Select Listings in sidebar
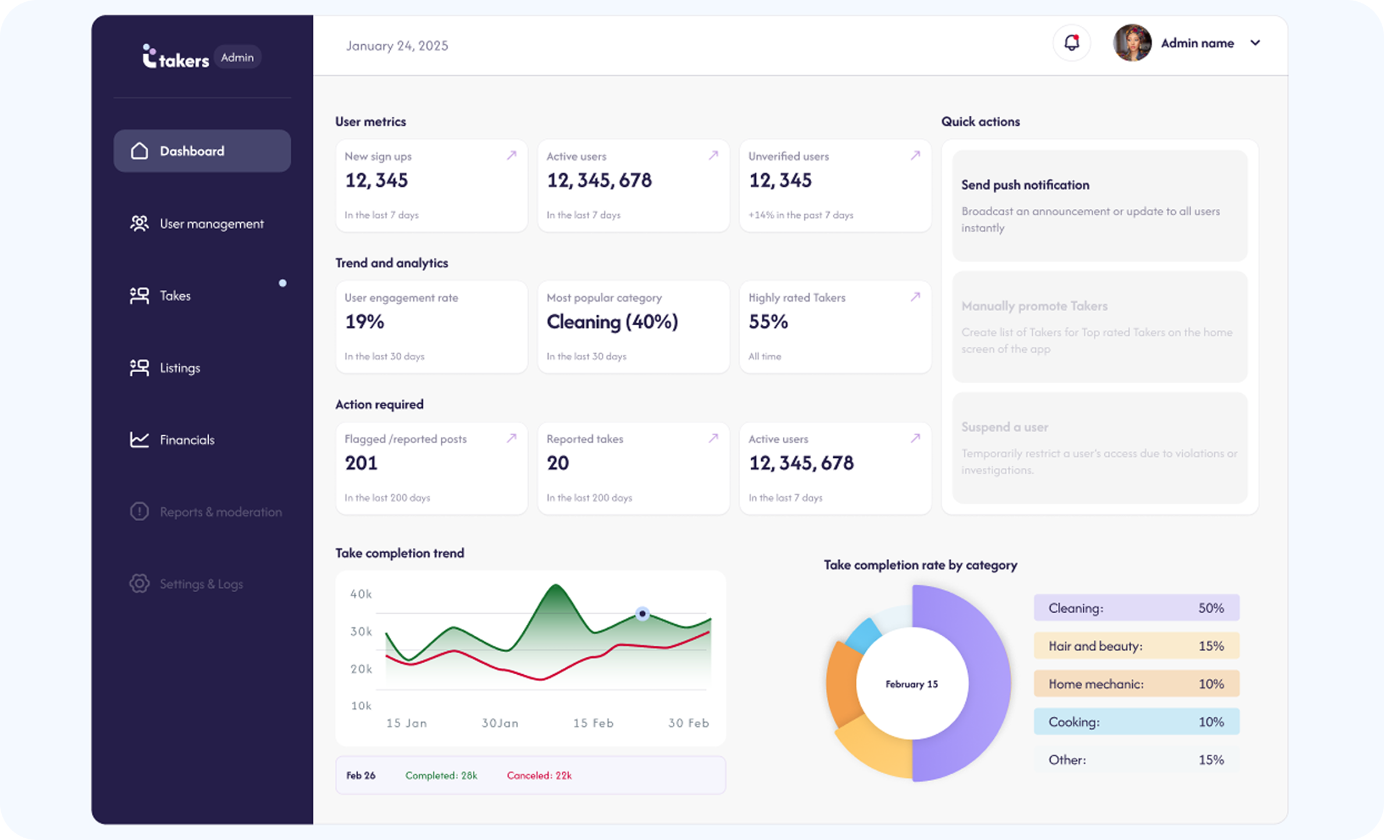The width and height of the screenshot is (1384, 840). (180, 368)
